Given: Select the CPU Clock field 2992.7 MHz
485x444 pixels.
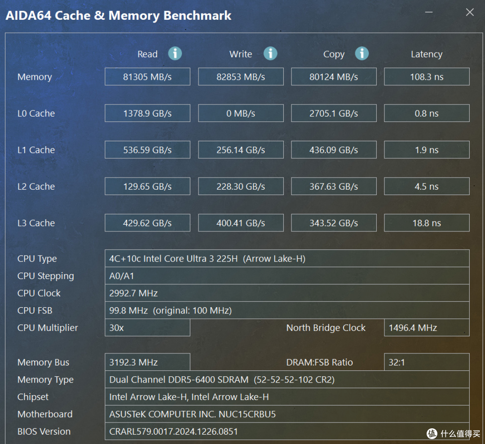Looking at the screenshot, I should point(287,293).
